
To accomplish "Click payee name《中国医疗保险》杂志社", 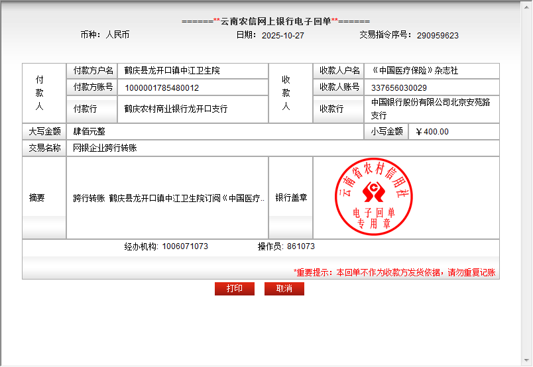I will point(414,70).
